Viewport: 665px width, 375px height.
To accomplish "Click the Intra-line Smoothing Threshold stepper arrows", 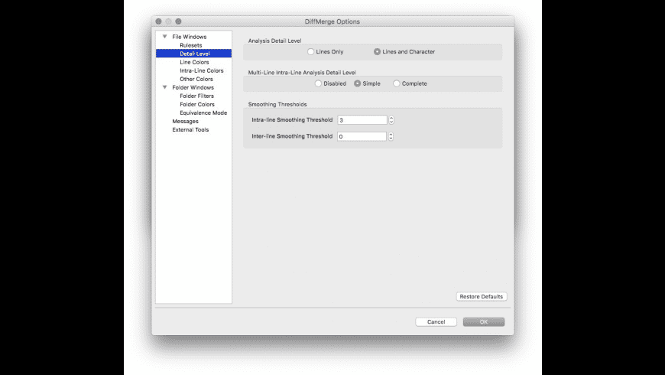I will (391, 120).
